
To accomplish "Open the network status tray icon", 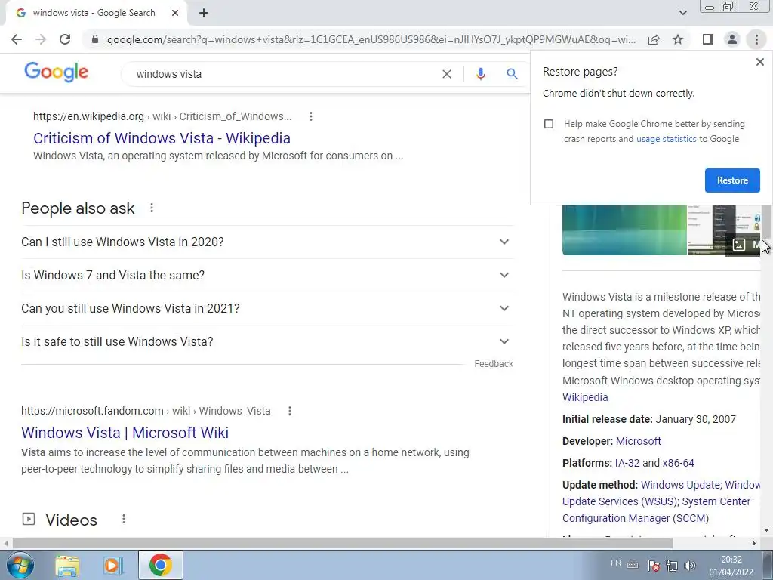I will [672, 566].
